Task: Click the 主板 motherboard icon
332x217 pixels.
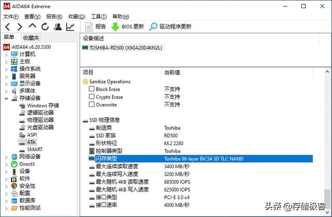Action: tap(14, 62)
